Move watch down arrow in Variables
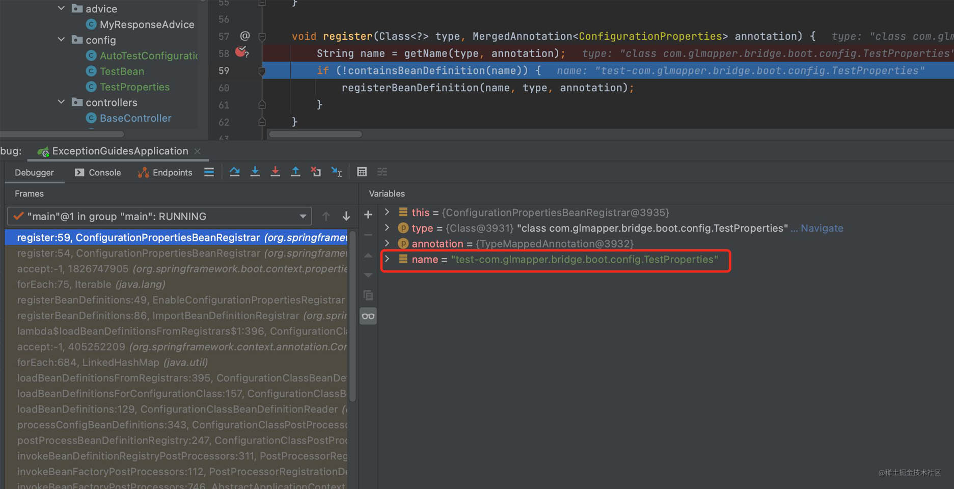Image resolution: width=954 pixels, height=489 pixels. [x=368, y=275]
